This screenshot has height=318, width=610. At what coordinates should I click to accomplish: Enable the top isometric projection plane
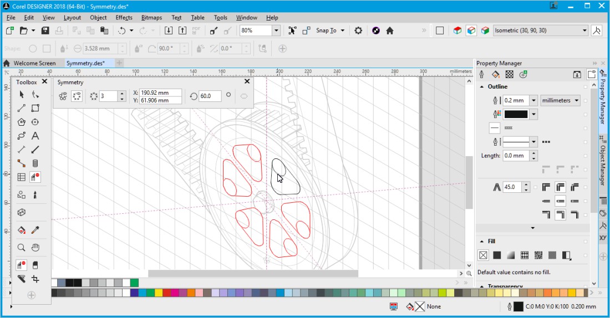click(457, 30)
